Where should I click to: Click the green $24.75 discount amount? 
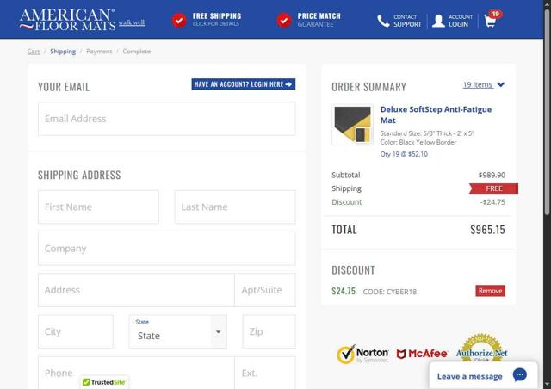[x=344, y=291]
